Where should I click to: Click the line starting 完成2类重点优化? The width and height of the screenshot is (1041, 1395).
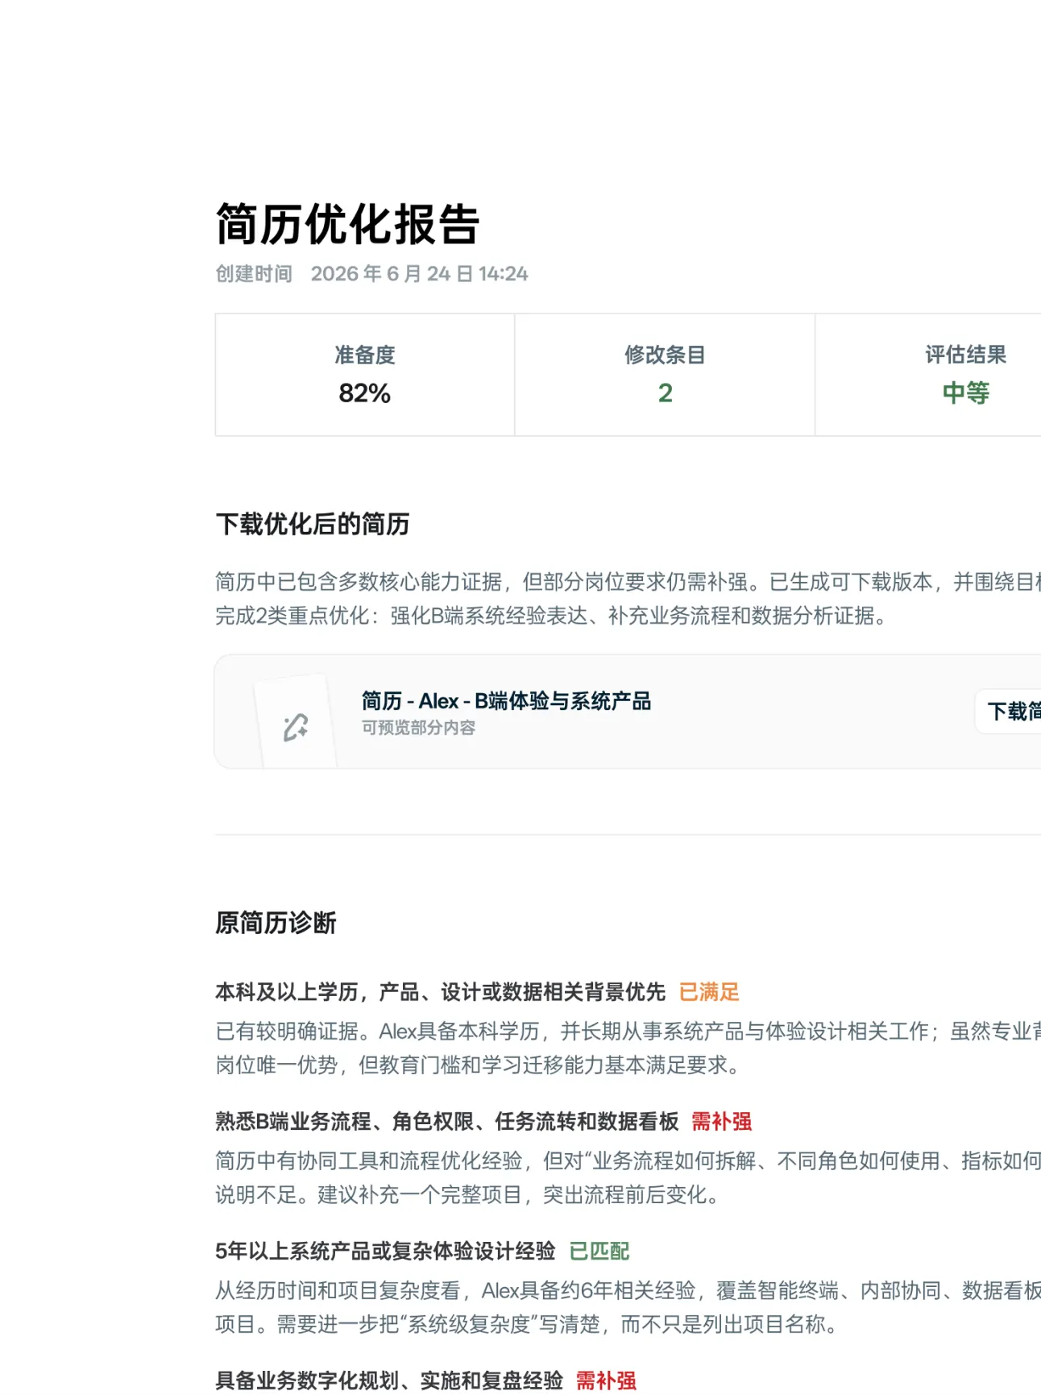pyautogui.click(x=550, y=616)
